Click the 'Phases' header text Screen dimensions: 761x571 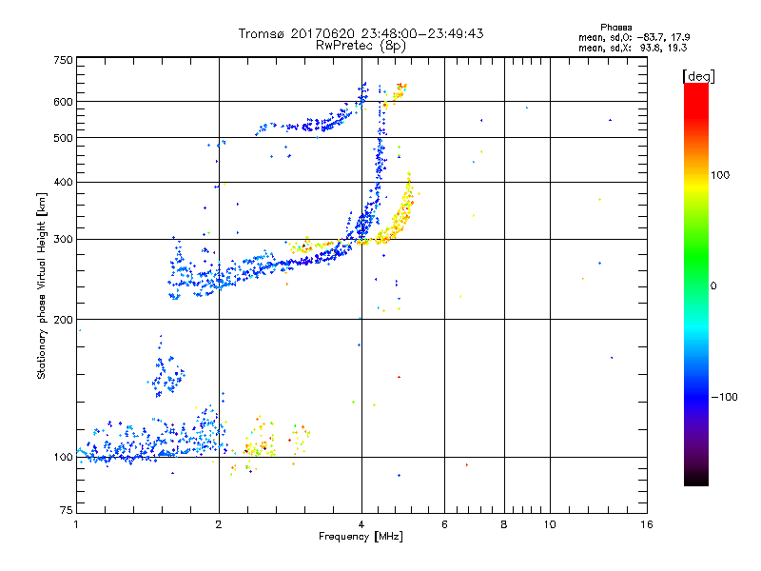click(x=615, y=28)
